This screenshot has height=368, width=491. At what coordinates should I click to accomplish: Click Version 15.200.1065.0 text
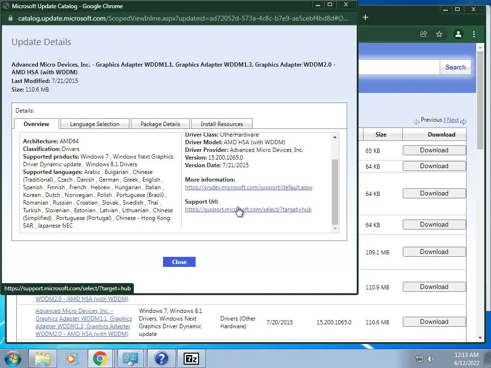[x=214, y=157]
